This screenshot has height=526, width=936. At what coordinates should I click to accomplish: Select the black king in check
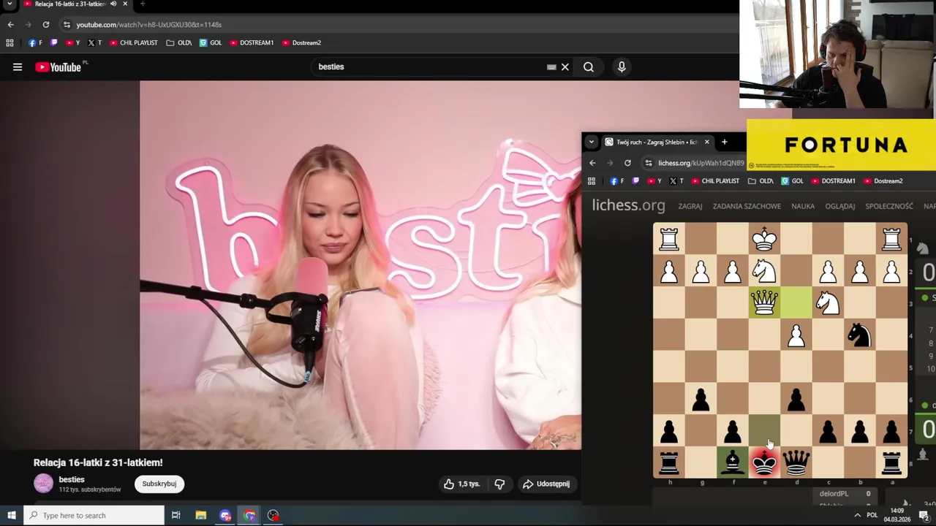click(764, 462)
